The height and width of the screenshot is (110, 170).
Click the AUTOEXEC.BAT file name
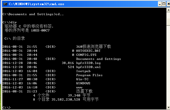coord(88,51)
